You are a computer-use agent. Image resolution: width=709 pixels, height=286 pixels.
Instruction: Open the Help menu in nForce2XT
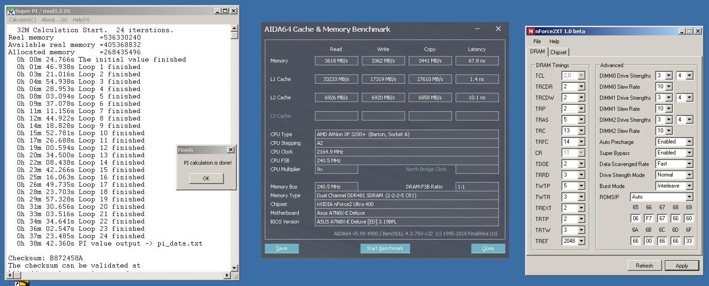click(555, 41)
